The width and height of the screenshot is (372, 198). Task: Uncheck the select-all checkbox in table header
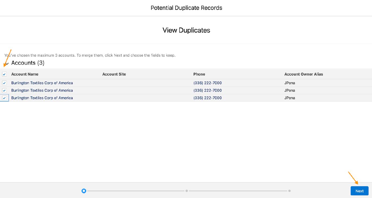[4, 74]
